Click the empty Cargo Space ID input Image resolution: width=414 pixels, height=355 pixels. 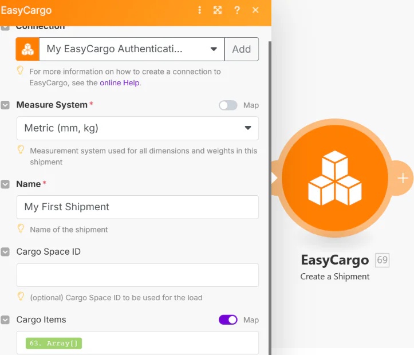pos(137,275)
